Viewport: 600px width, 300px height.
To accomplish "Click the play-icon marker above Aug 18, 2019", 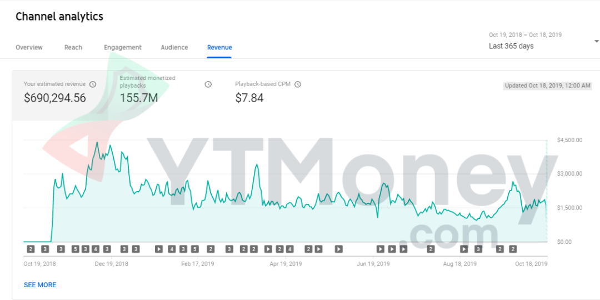I will (464, 249).
